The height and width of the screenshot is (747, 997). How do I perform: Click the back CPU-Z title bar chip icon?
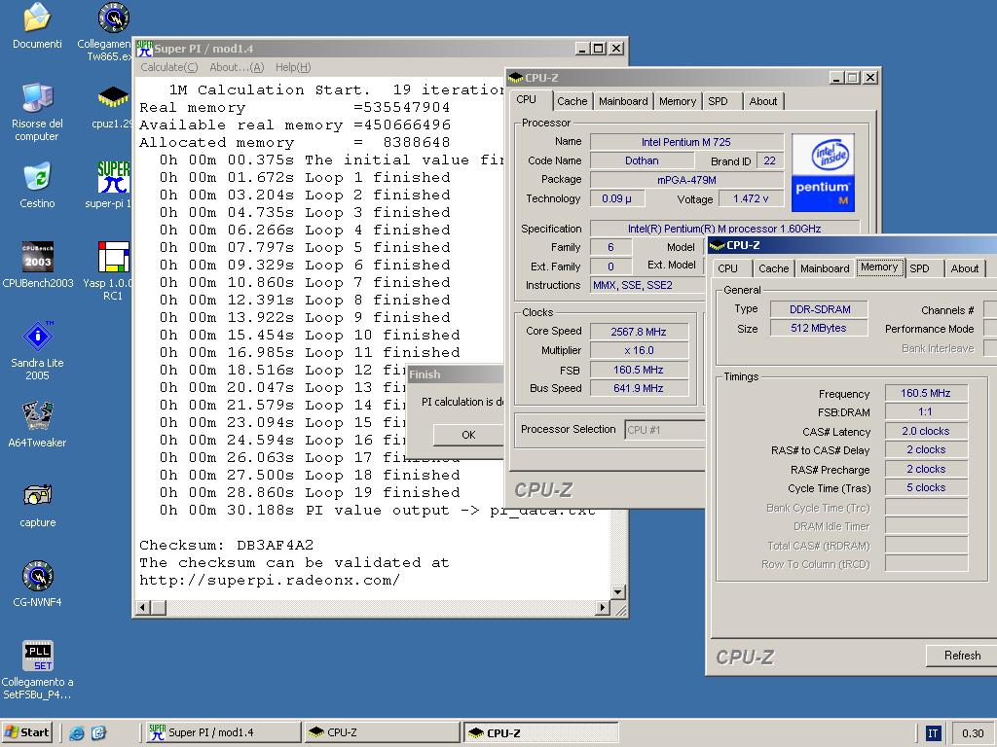(x=516, y=78)
